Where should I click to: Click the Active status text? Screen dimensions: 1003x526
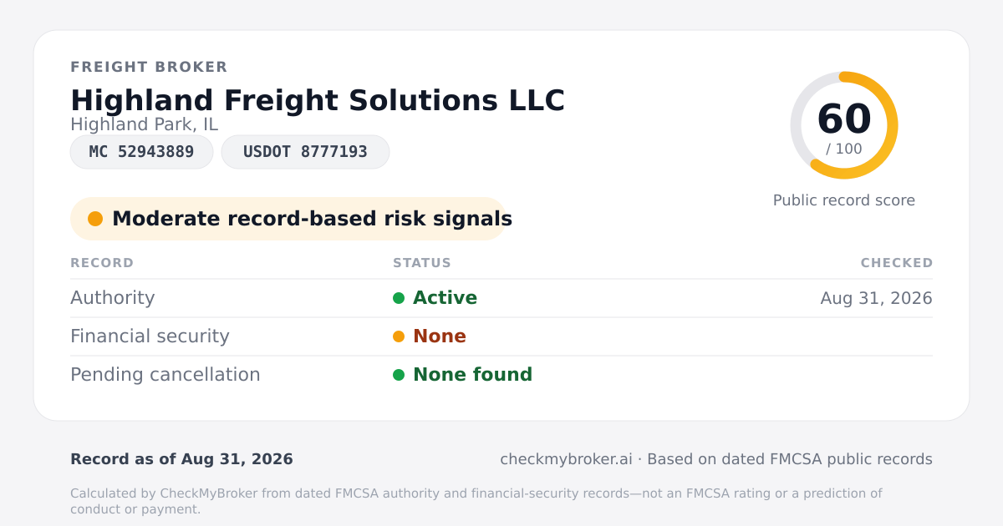(445, 298)
